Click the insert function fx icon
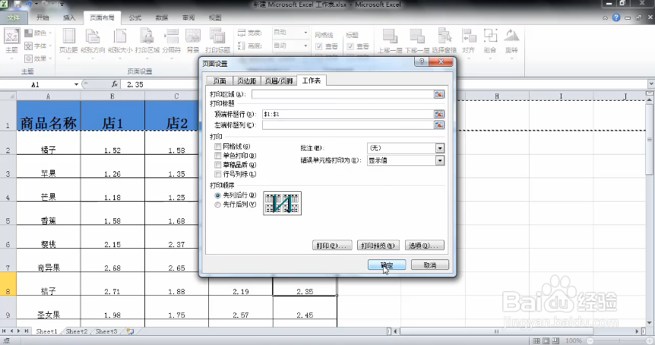This screenshot has height=345, width=655. click(x=115, y=85)
